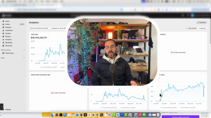Open Safari from the Dock

[x=77, y=115]
